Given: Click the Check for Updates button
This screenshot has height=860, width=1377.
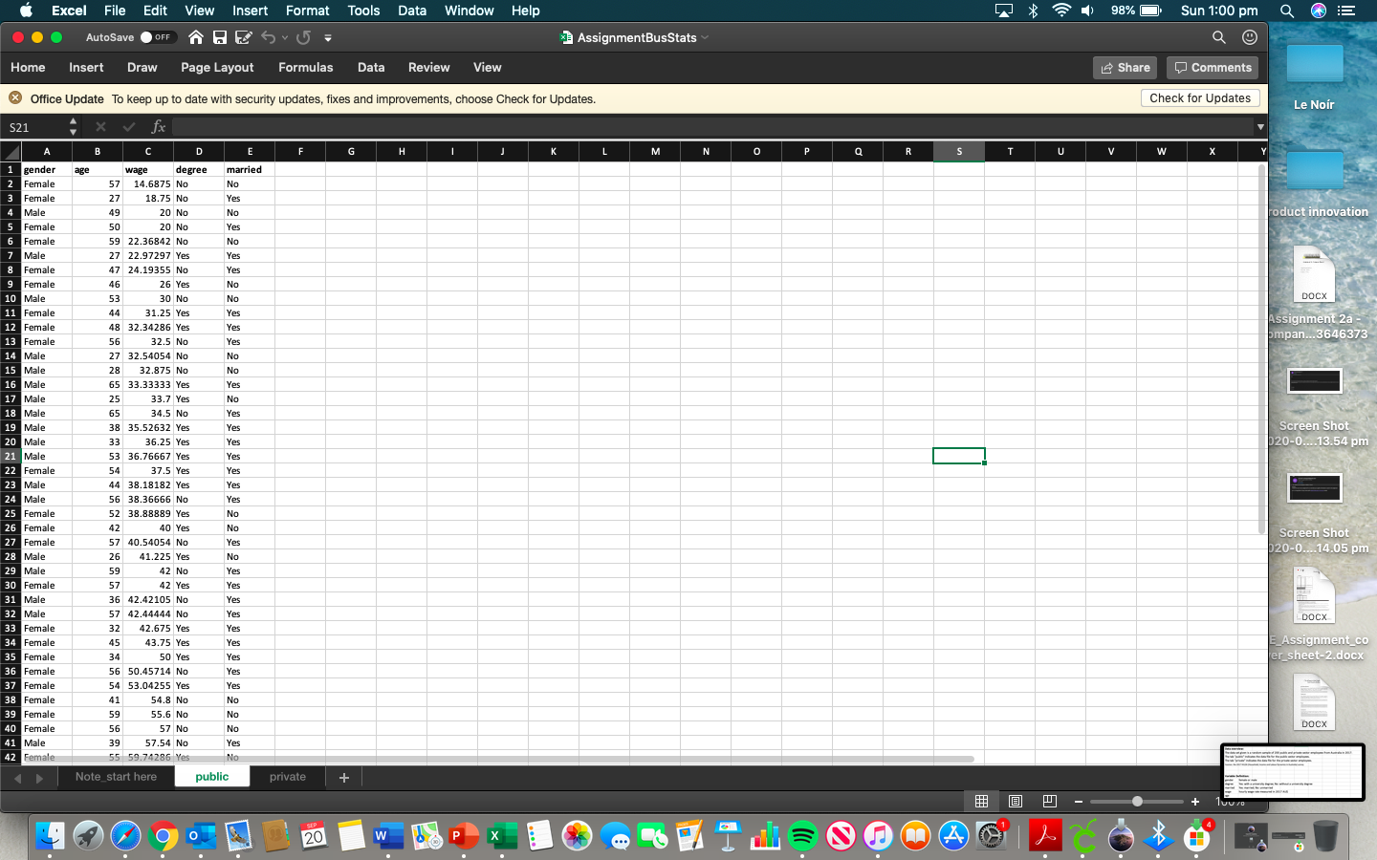Looking at the screenshot, I should 1200,97.
